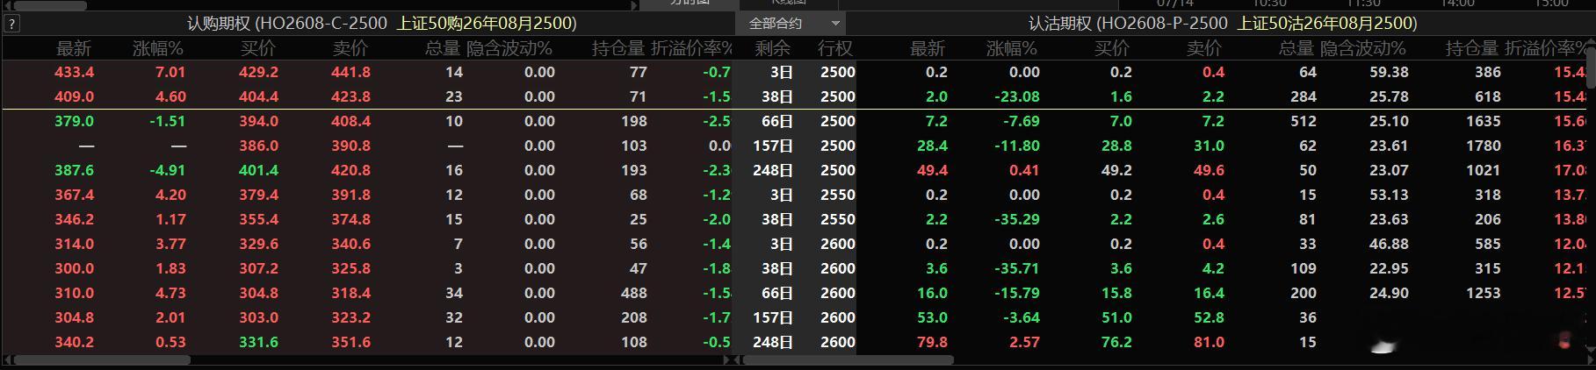Select call last price 379.0
The height and width of the screenshot is (370, 1596).
click(x=74, y=121)
